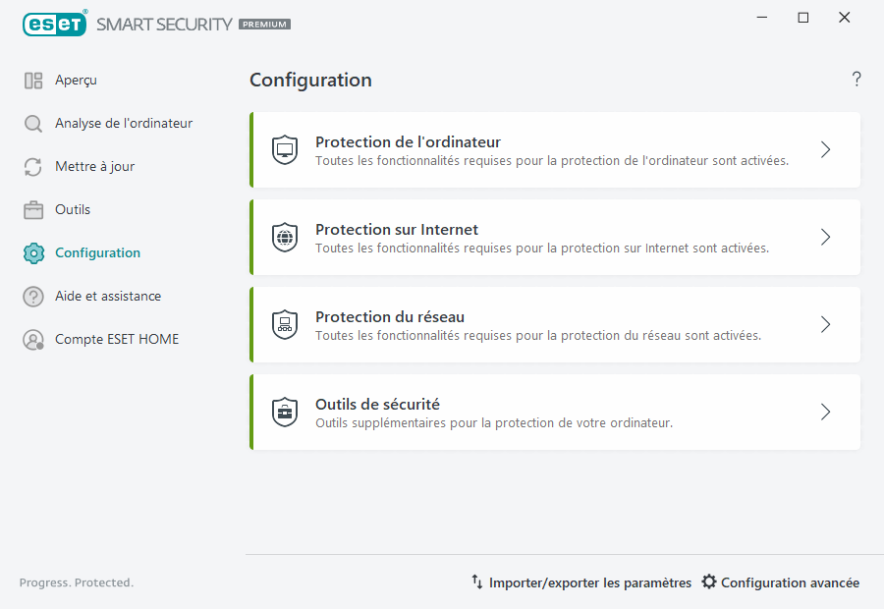Expand Protection sur Internet via its chevron
884x609 pixels.
[x=825, y=237]
